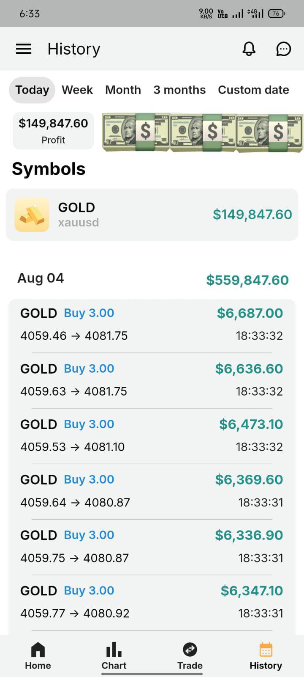
Task: Tap the notification bell icon
Action: [x=249, y=49]
